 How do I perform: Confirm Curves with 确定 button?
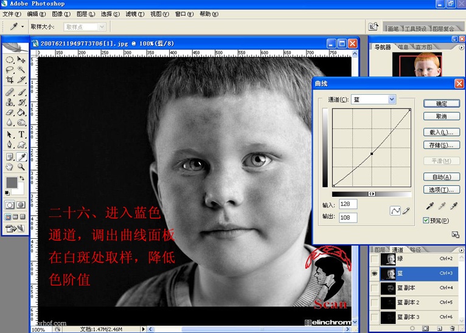click(442, 103)
